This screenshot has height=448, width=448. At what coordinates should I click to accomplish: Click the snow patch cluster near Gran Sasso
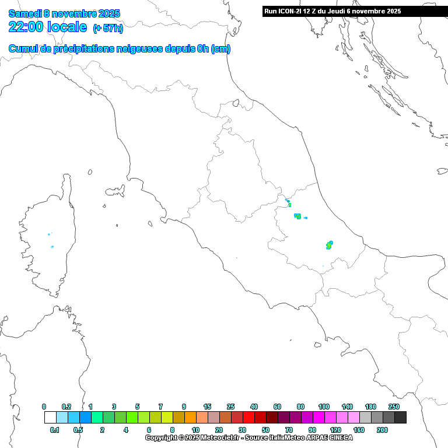(298, 216)
